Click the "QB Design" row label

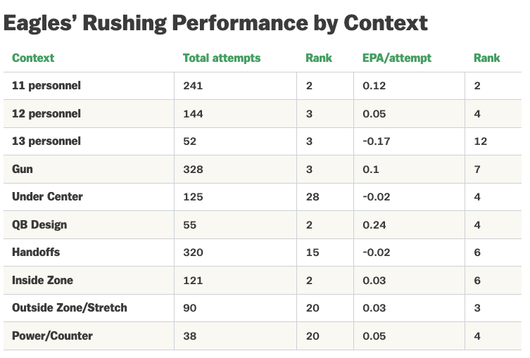click(x=39, y=225)
